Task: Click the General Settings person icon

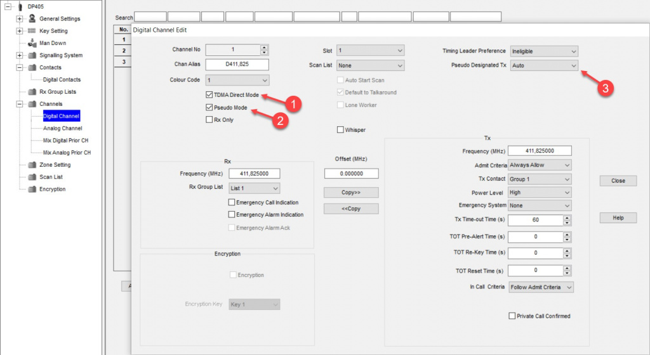Action: [32, 18]
